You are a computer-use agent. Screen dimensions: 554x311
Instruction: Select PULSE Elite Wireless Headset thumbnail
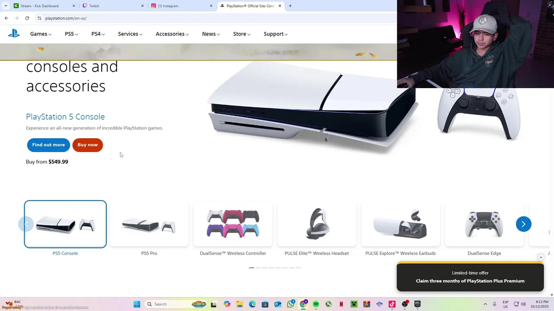pyautogui.click(x=317, y=224)
